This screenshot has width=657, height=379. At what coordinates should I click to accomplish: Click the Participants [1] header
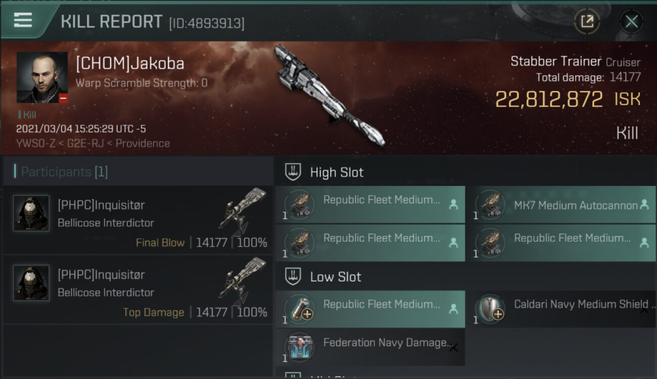(x=64, y=172)
